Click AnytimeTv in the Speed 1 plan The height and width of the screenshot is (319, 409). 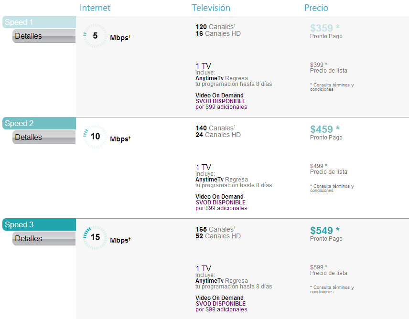coord(209,78)
